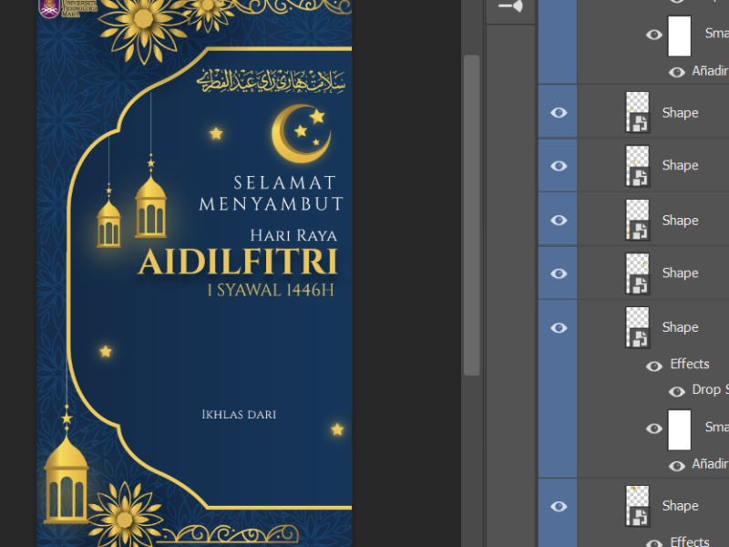The height and width of the screenshot is (547, 729).
Task: Click the AIDILFITRI gold title on canvas
Action: (x=238, y=263)
